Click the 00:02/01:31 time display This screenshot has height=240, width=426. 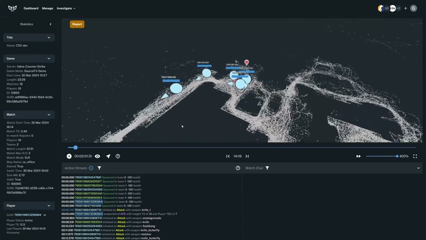tap(83, 156)
